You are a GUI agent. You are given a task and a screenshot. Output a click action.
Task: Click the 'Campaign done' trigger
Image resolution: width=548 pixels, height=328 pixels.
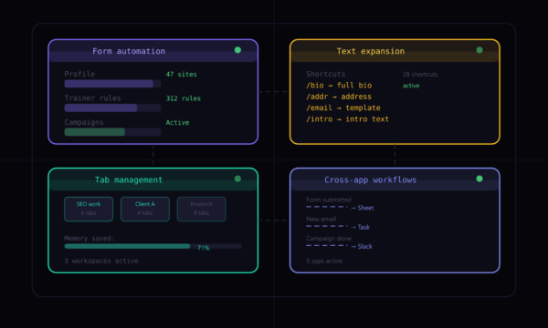point(329,239)
